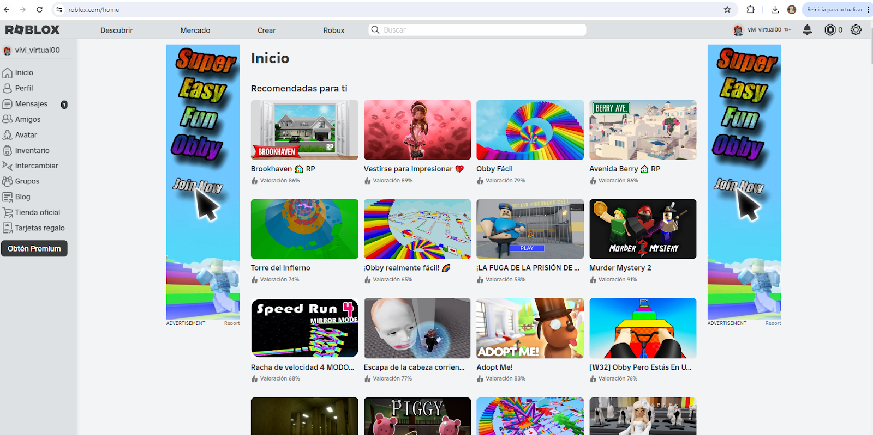
Task: Click the Tarjetas regalo icon
Action: tap(7, 228)
